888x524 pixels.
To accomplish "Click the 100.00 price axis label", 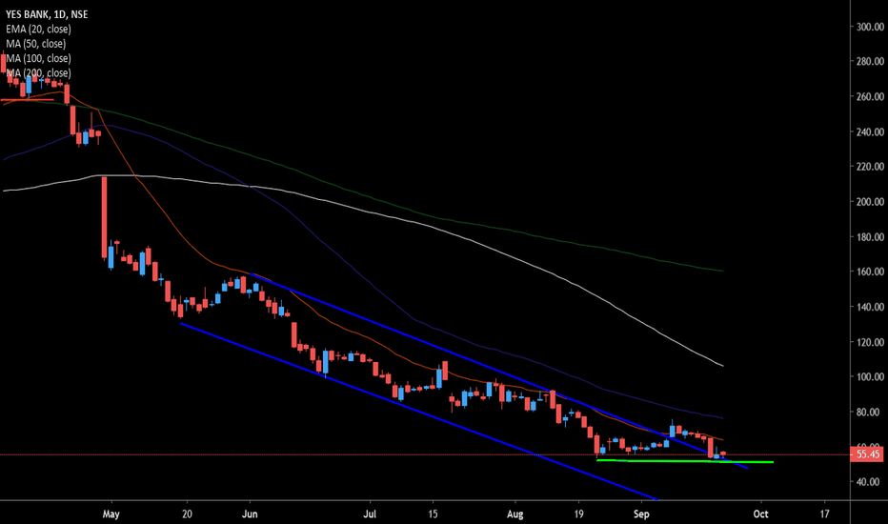I will coord(870,376).
